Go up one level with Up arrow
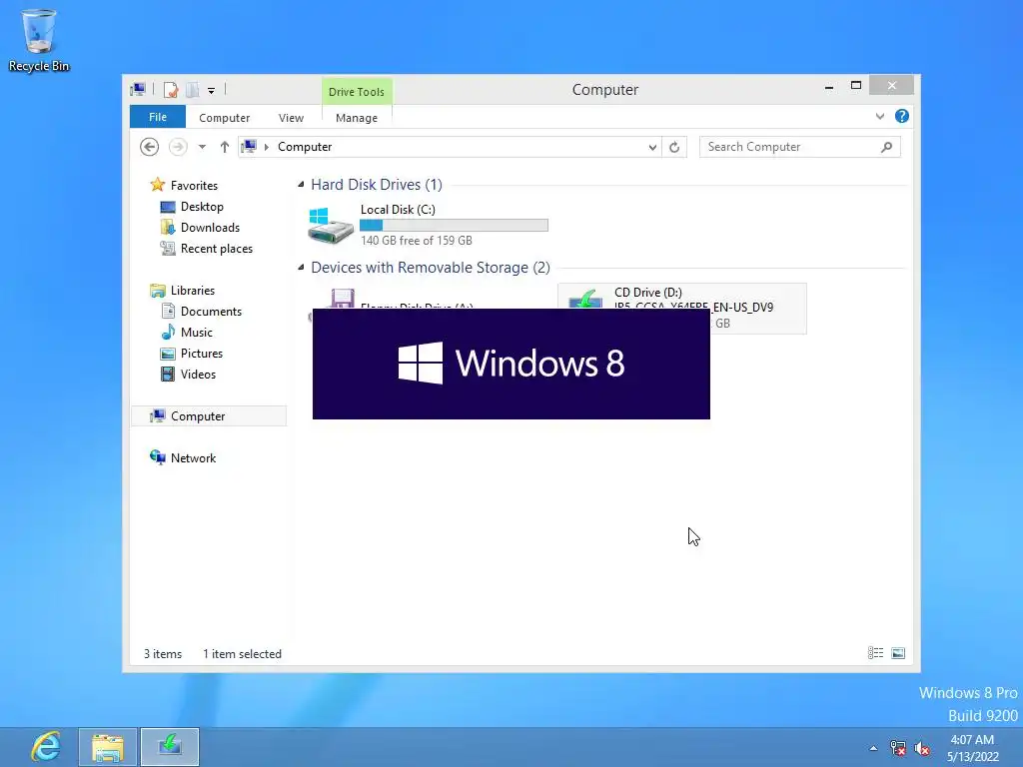Image resolution: width=1023 pixels, height=767 pixels. tap(225, 147)
